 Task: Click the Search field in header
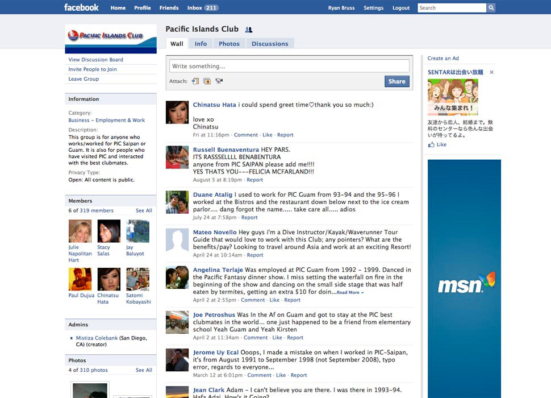tap(452, 8)
